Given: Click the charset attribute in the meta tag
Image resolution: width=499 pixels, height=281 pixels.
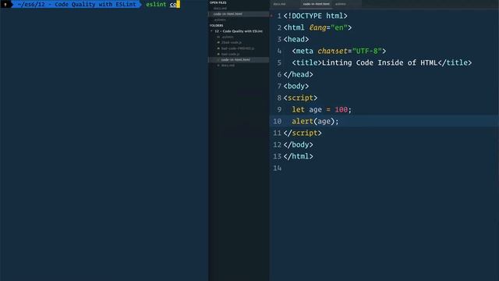Looking at the screenshot, I should click(x=333, y=51).
